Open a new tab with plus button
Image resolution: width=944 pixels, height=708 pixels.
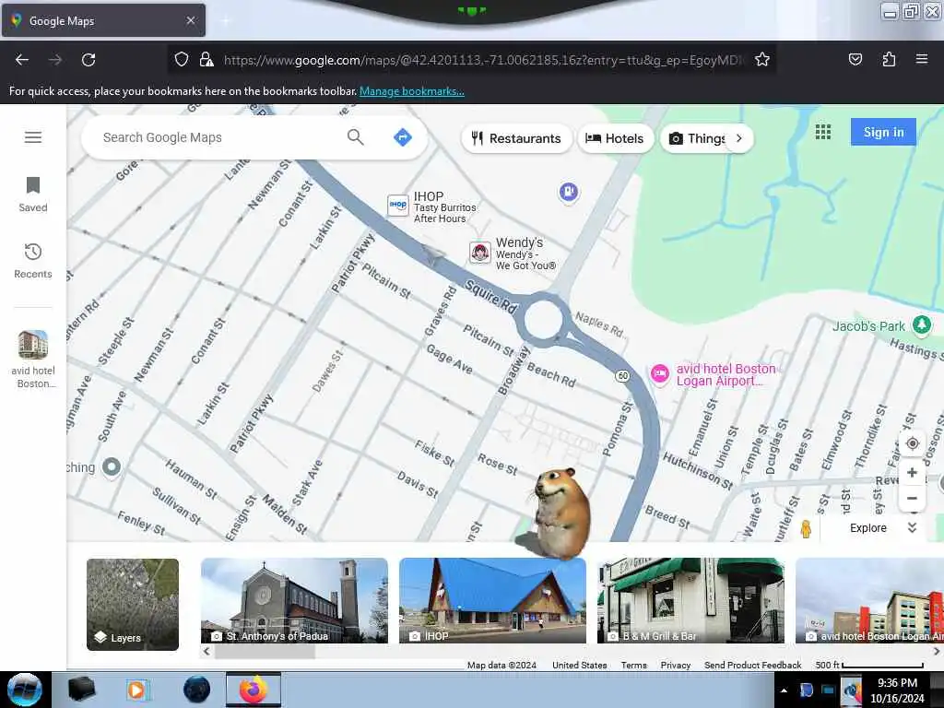coord(226,21)
